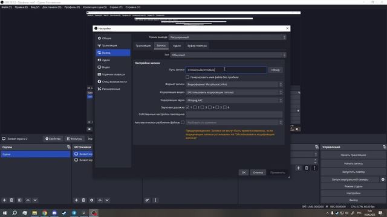
Task: Add a new scene with the plus icon
Action: [x=4, y=200]
